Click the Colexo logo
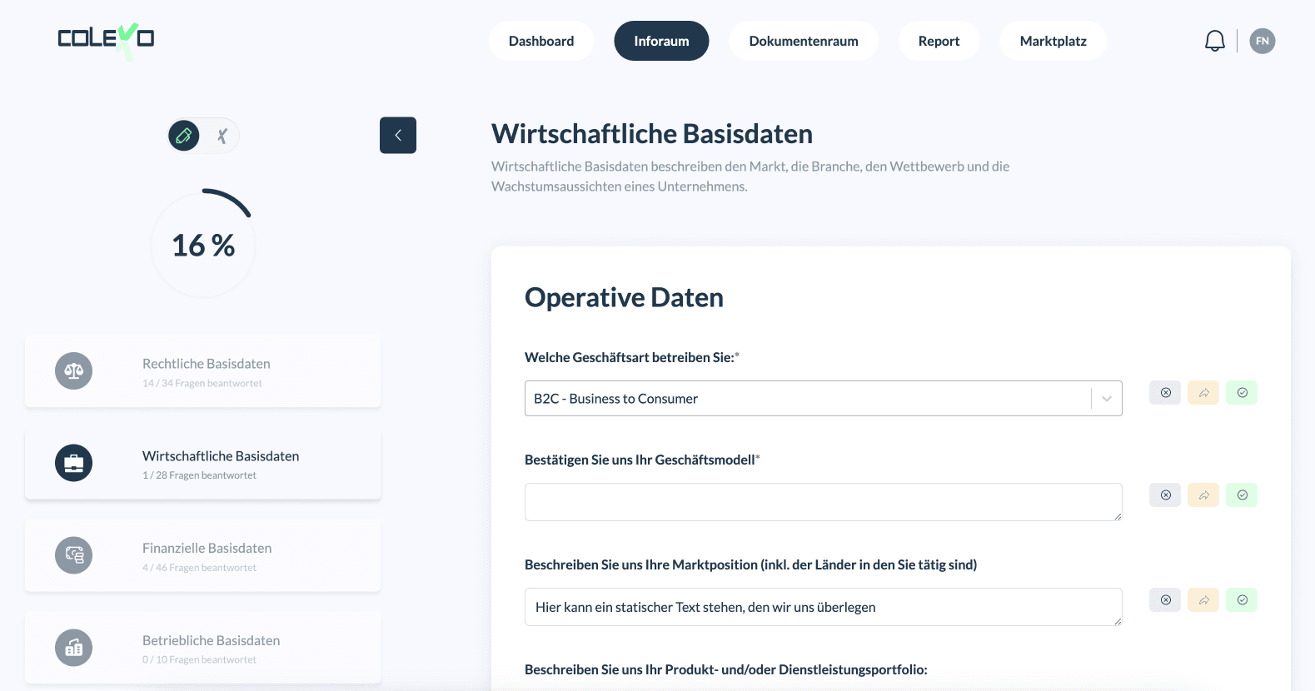 pyautogui.click(x=106, y=41)
